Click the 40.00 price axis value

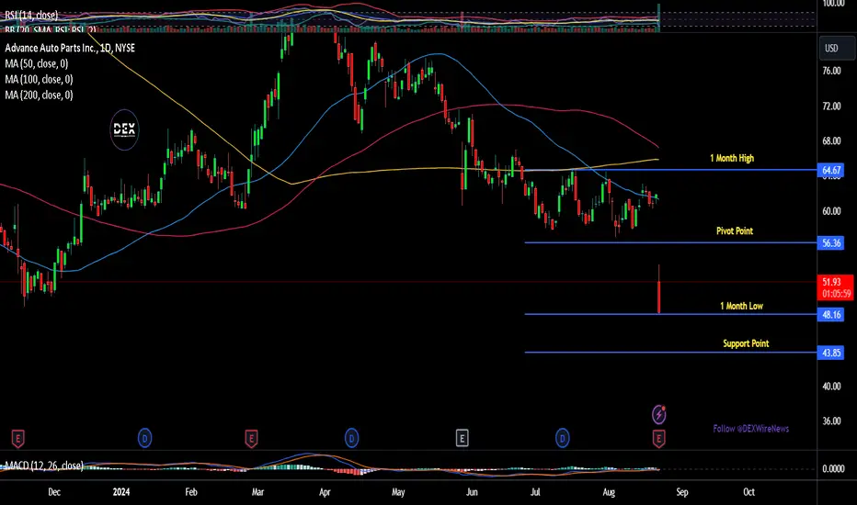[831, 386]
